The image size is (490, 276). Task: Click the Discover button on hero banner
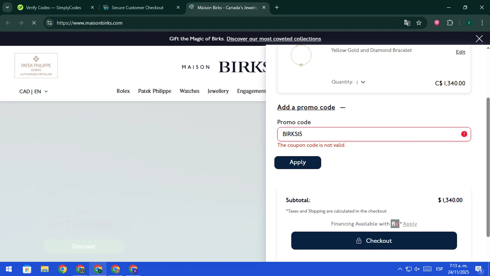(84, 246)
